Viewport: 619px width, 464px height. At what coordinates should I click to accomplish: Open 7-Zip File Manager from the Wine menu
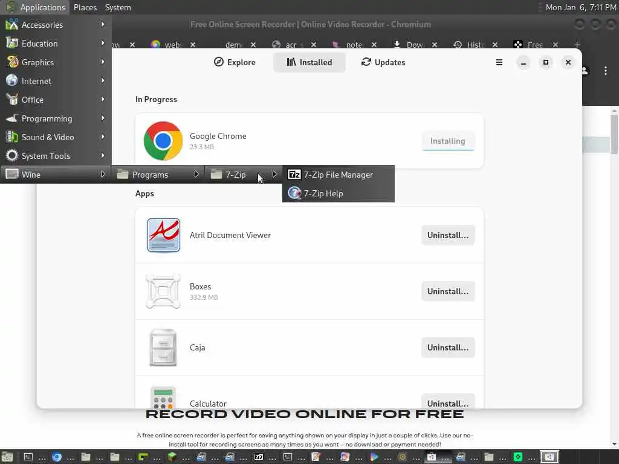[x=339, y=175]
